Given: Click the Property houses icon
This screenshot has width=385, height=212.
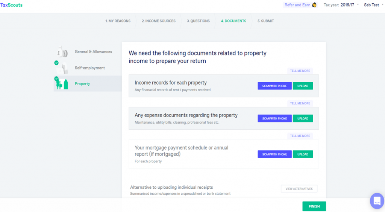Looking at the screenshot, I should (62, 84).
